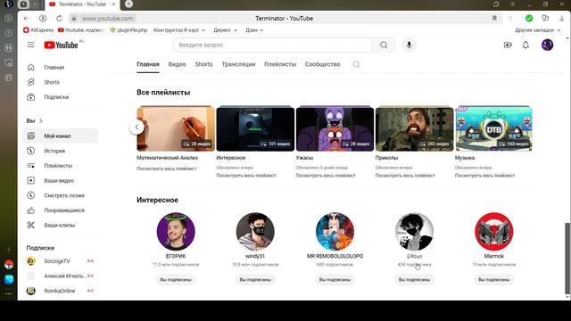Activate voice search microphone
This screenshot has width=571, height=321.
pos(409,45)
